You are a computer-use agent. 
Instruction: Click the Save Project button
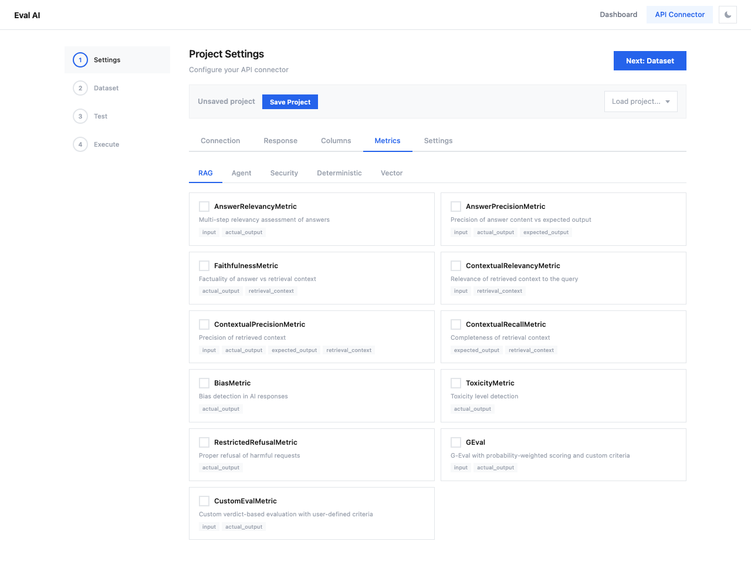(x=290, y=102)
